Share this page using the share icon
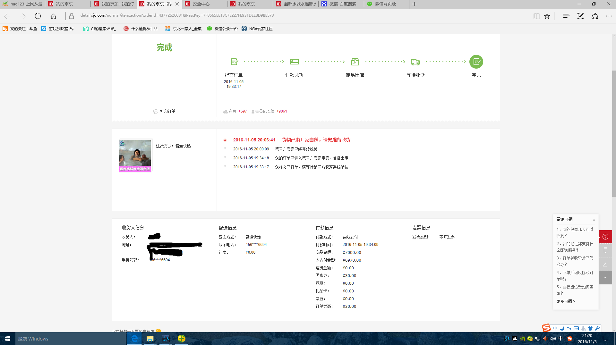This screenshot has height=345, width=616. 595,16
